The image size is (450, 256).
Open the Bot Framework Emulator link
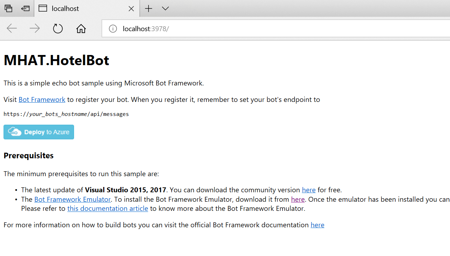73,199
